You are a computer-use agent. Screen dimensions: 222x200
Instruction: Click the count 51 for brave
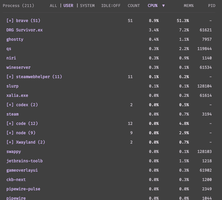pos(130,21)
